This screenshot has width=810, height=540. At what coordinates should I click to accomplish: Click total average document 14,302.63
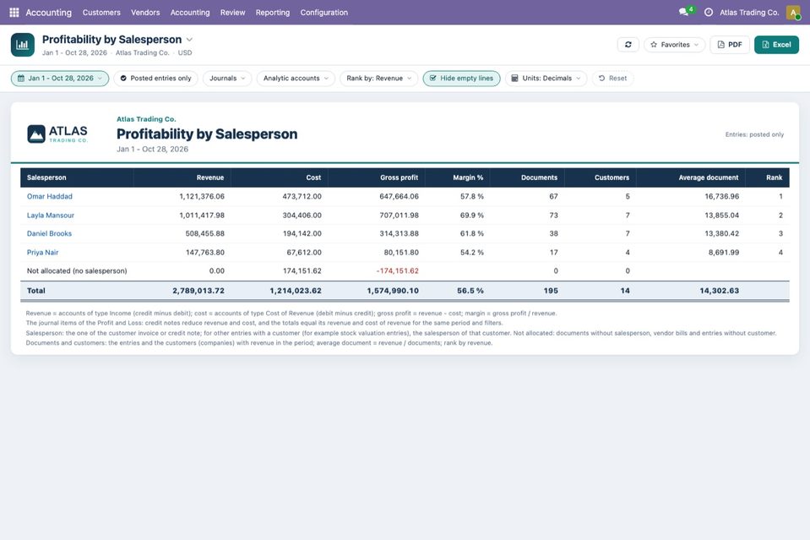click(720, 291)
